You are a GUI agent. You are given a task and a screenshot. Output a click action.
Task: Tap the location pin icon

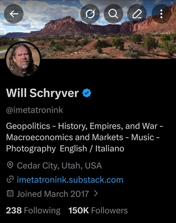10,165
